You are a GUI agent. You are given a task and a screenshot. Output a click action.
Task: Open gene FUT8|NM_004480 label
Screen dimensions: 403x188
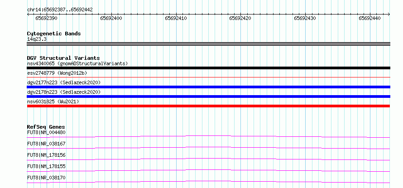[46, 132]
